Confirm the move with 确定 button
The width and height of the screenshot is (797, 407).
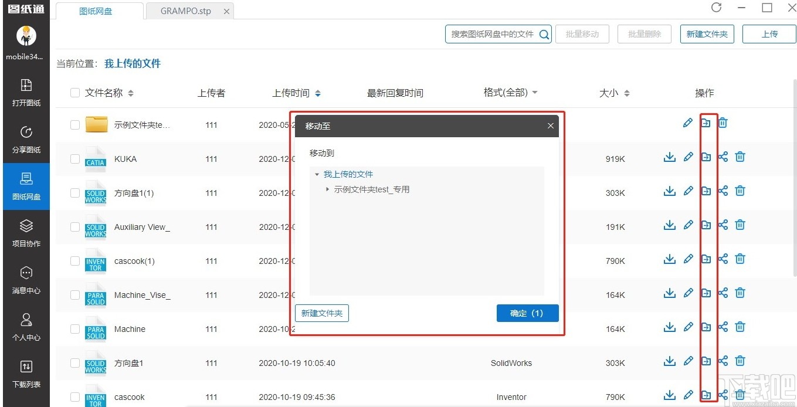click(x=527, y=313)
